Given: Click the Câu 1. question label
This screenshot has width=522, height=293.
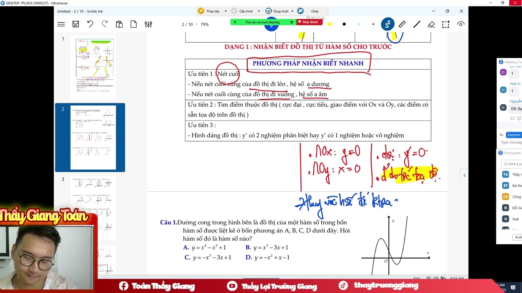Looking at the screenshot, I should pyautogui.click(x=168, y=222).
